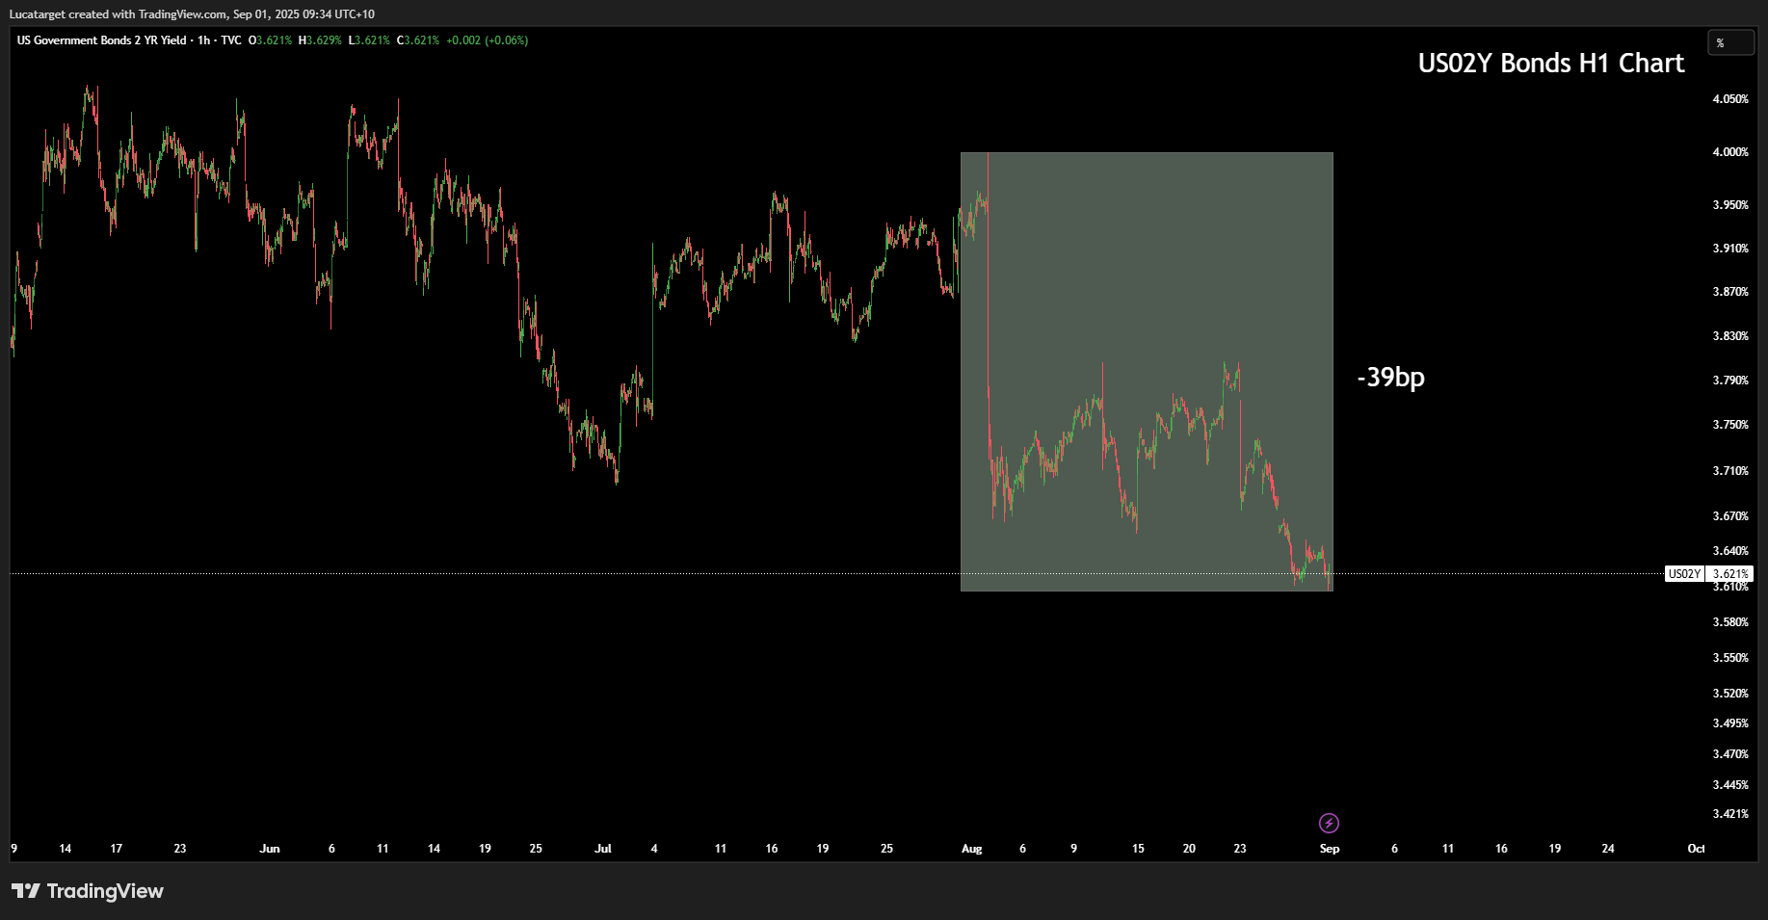Select the "US02Y Bonds H1 Chart" text annotation
Image resolution: width=1768 pixels, height=920 pixels.
[1550, 64]
